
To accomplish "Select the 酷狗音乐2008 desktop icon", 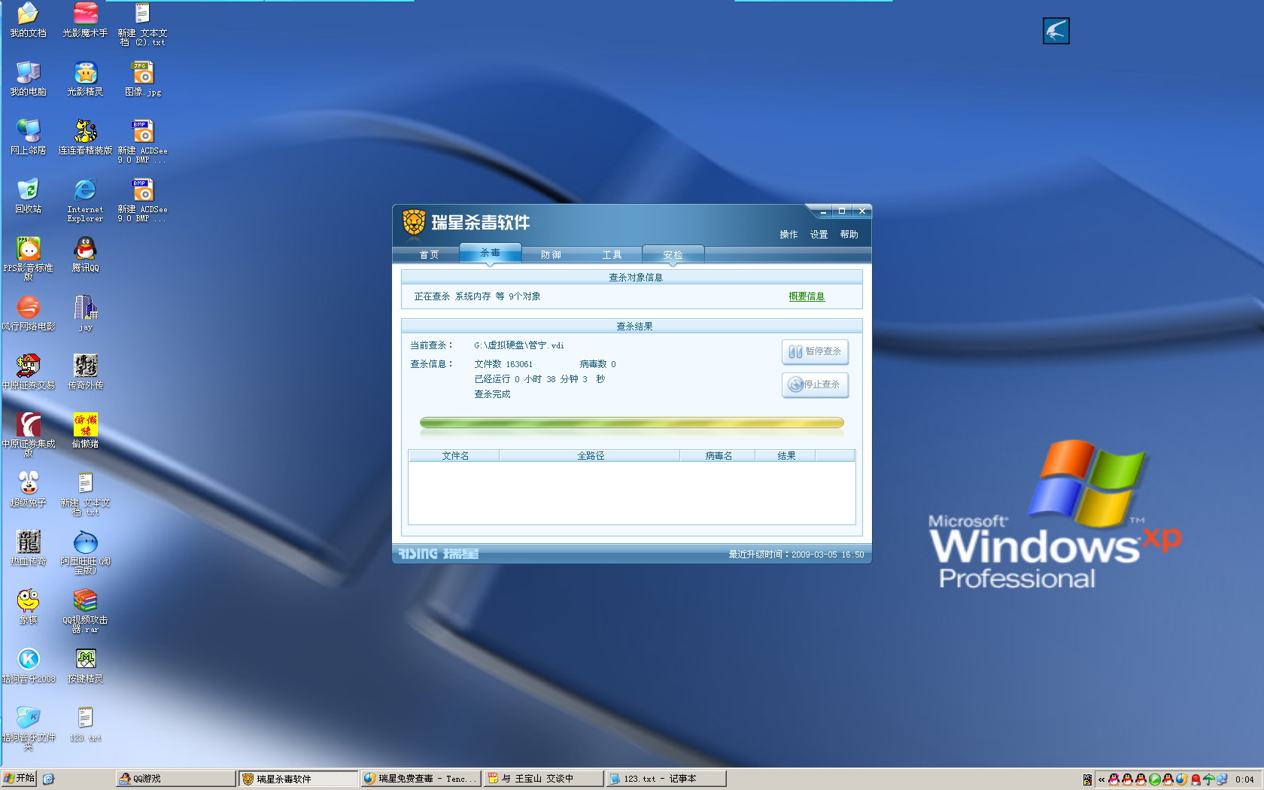I will click(x=28, y=665).
